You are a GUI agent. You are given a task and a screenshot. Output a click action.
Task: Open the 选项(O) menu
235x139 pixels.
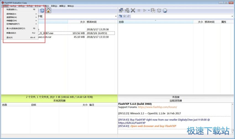(x=22, y=6)
